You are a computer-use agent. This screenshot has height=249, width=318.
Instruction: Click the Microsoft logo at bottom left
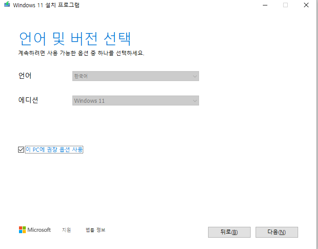(35, 230)
